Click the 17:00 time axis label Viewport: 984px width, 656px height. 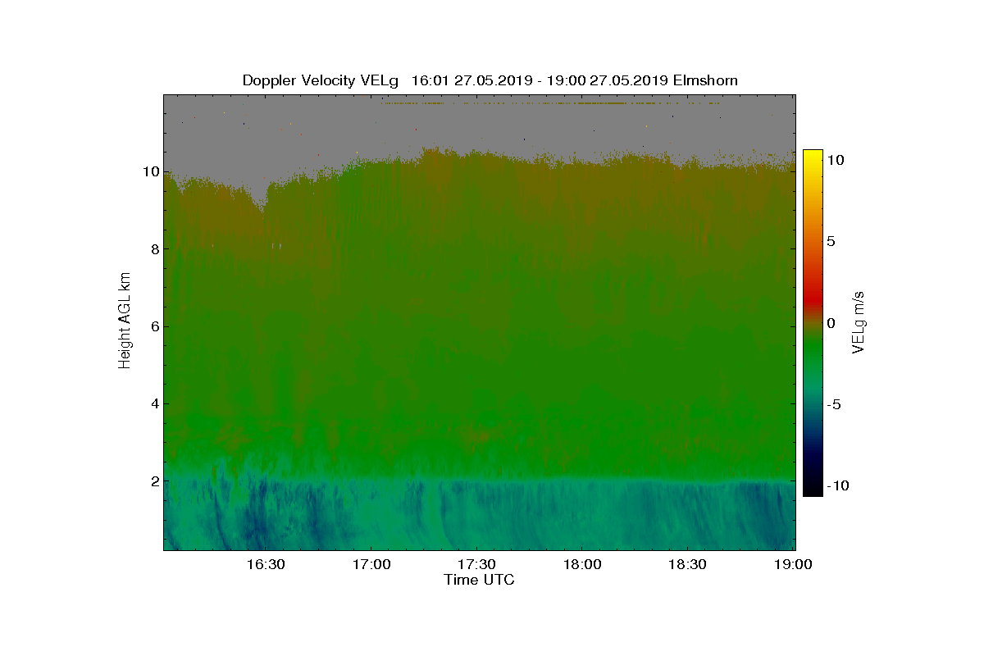[370, 565]
